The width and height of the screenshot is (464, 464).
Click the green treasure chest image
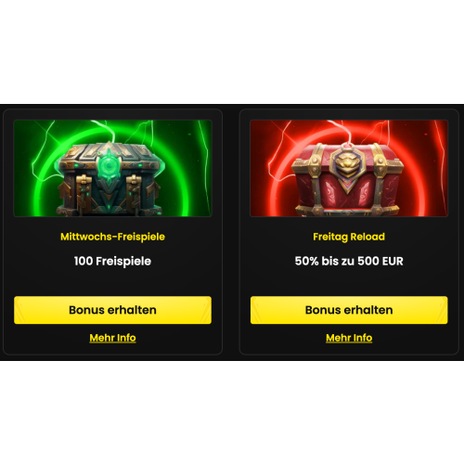(112, 168)
